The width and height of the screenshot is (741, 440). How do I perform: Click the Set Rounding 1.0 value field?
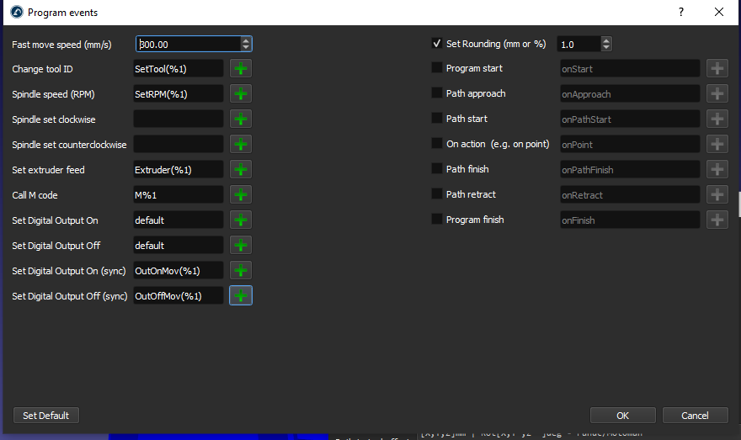click(579, 44)
